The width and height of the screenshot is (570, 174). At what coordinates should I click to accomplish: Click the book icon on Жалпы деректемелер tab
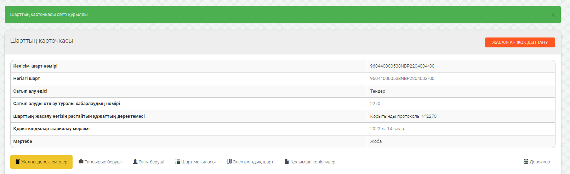[x=18, y=162]
